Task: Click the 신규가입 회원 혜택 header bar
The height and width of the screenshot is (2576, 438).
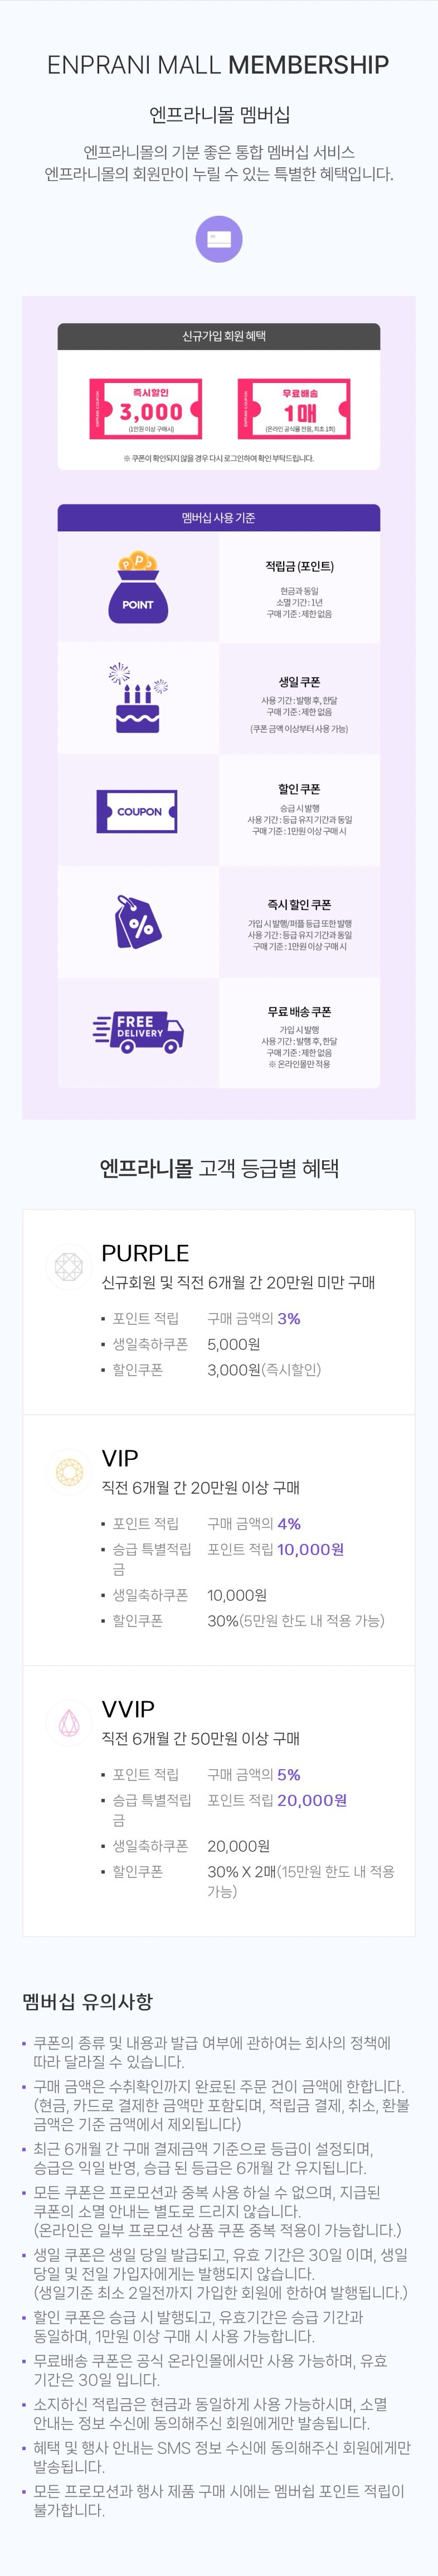Action: (x=219, y=337)
